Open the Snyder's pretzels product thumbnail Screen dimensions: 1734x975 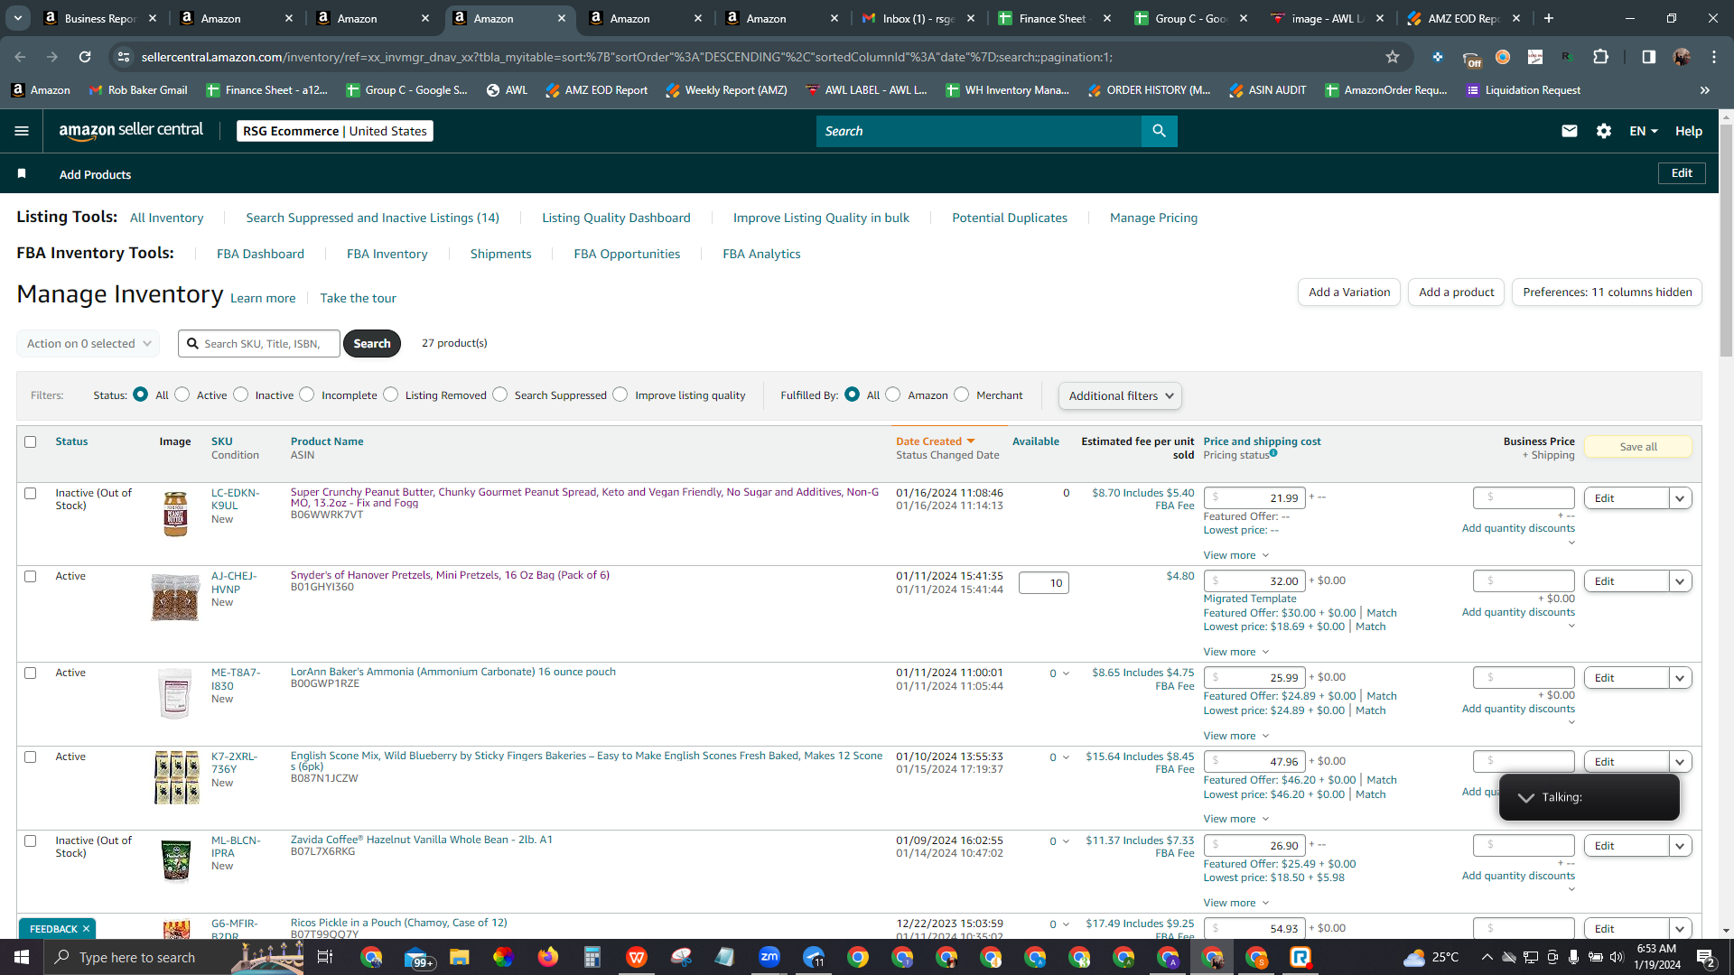click(175, 597)
